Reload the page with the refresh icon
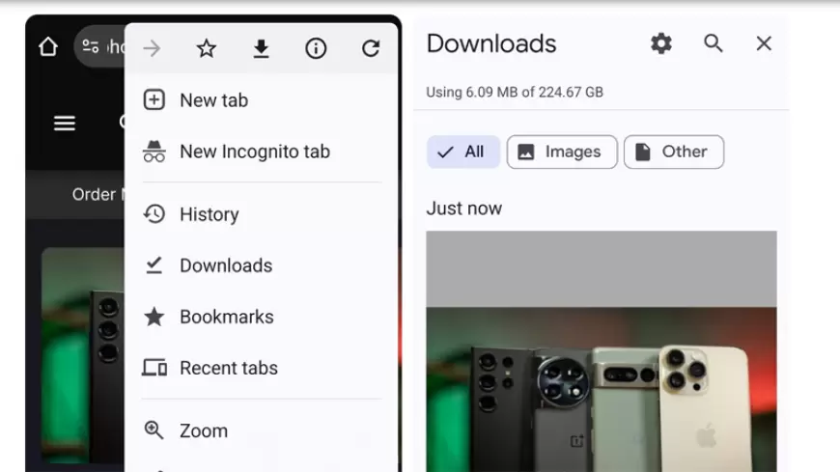The width and height of the screenshot is (840, 472). (371, 48)
